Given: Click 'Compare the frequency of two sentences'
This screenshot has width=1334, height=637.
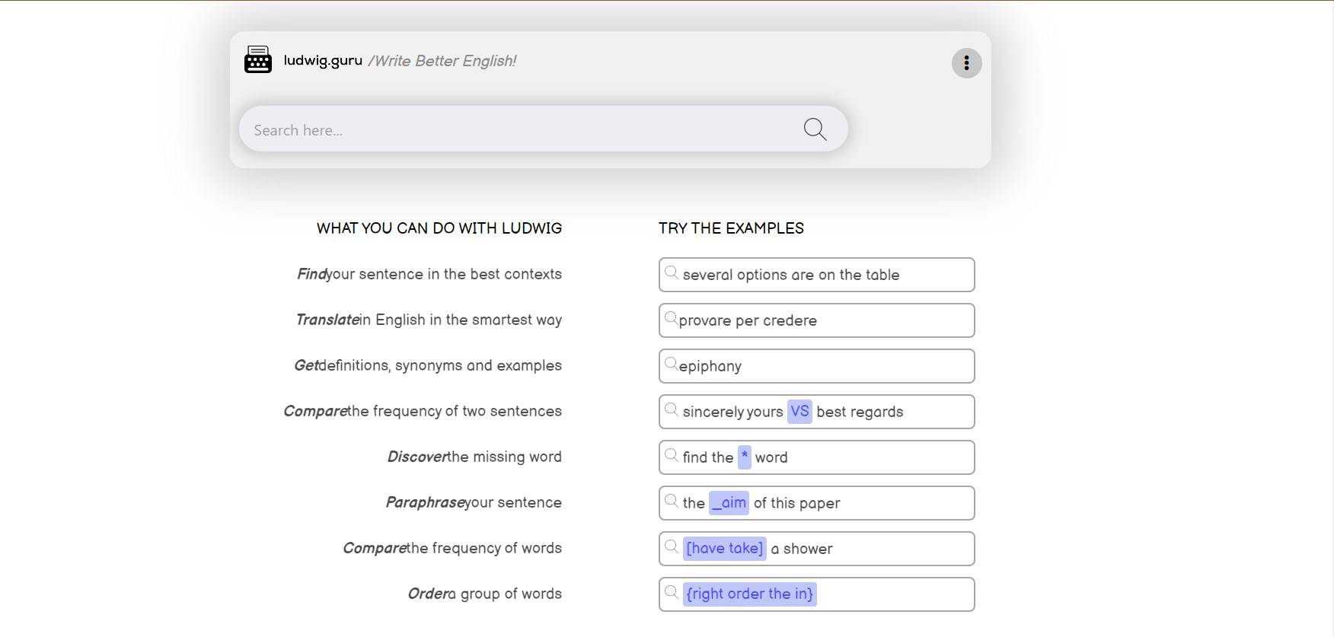Looking at the screenshot, I should 423,411.
